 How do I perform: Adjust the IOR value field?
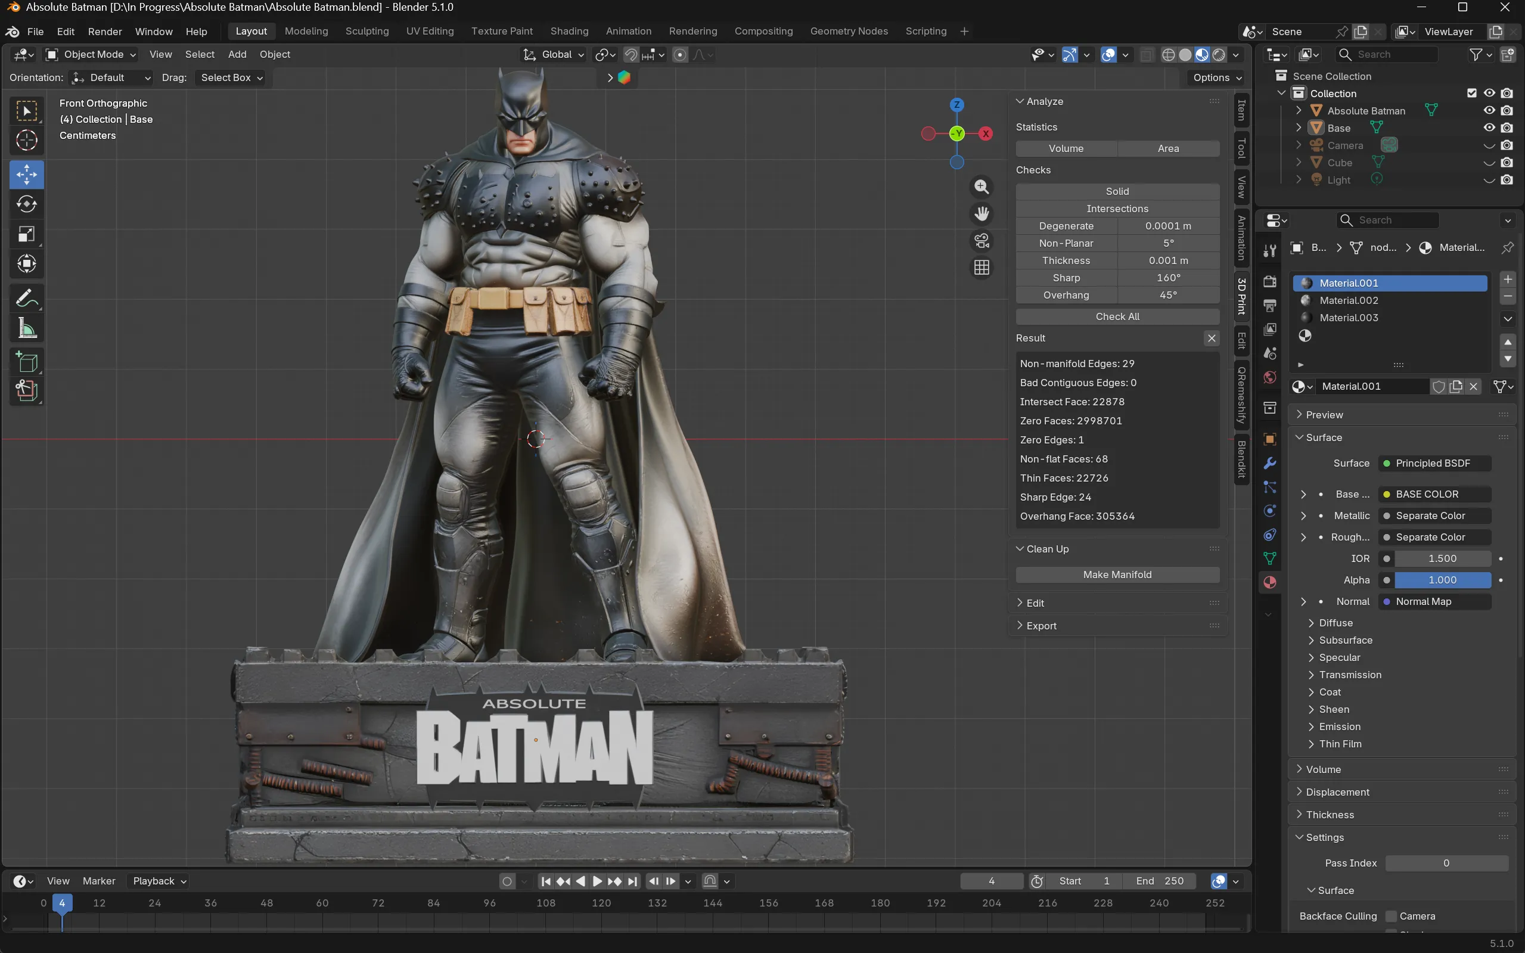coord(1442,558)
